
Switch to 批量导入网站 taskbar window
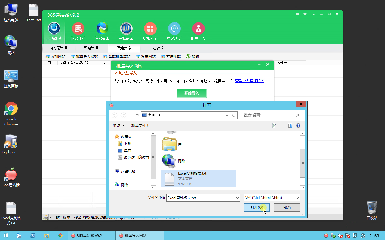(x=140, y=235)
